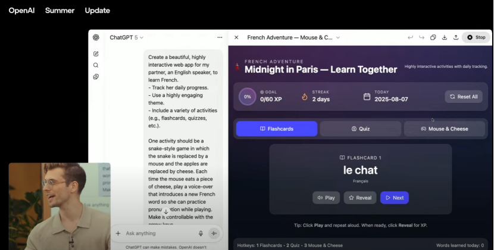
Task: Switch to the Quiz tab
Action: coord(361,129)
